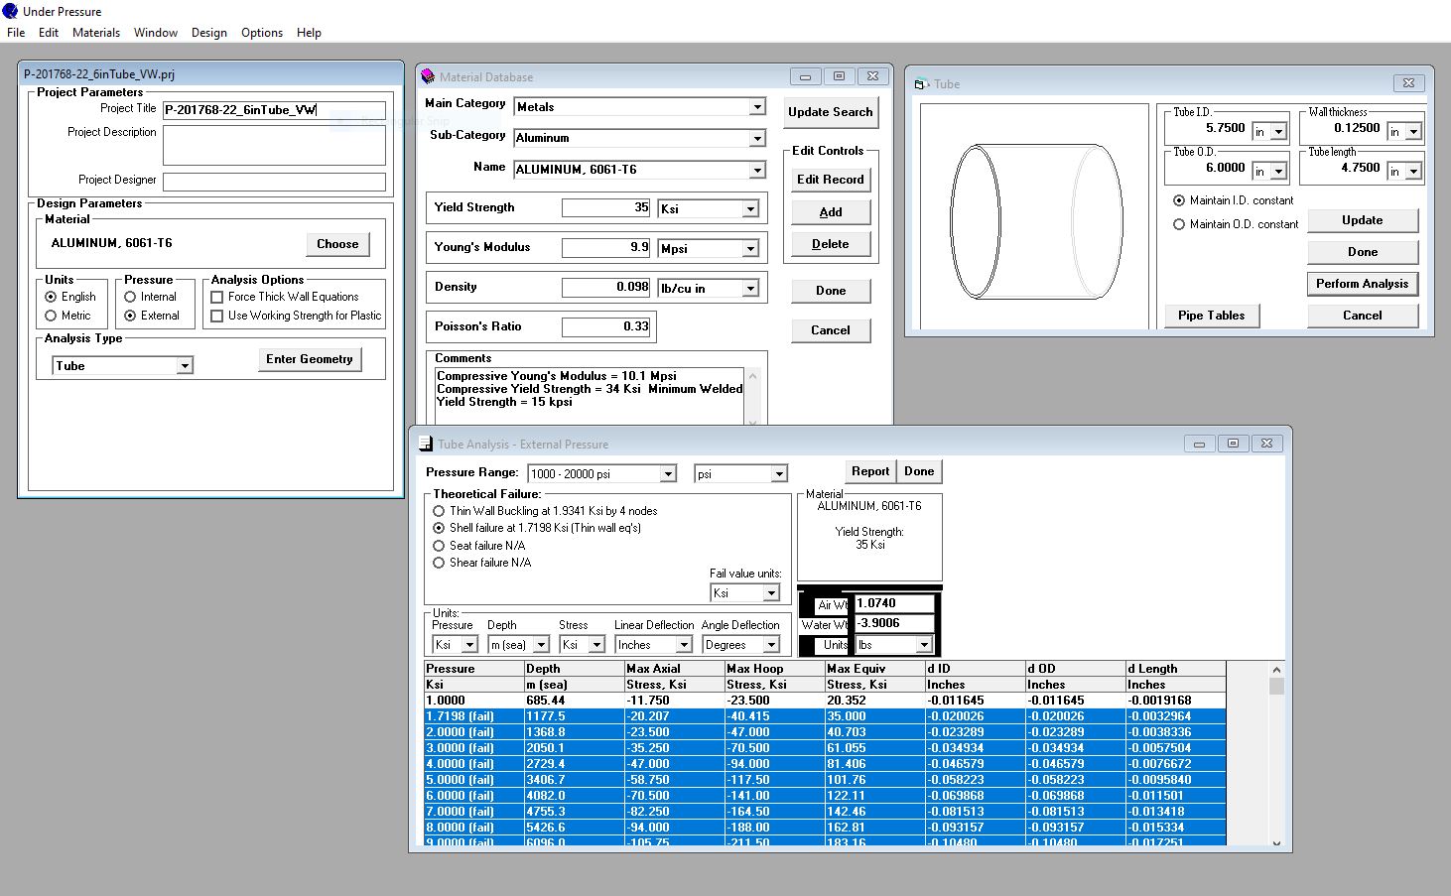Open the Options menu
This screenshot has width=1451, height=896.
(262, 33)
